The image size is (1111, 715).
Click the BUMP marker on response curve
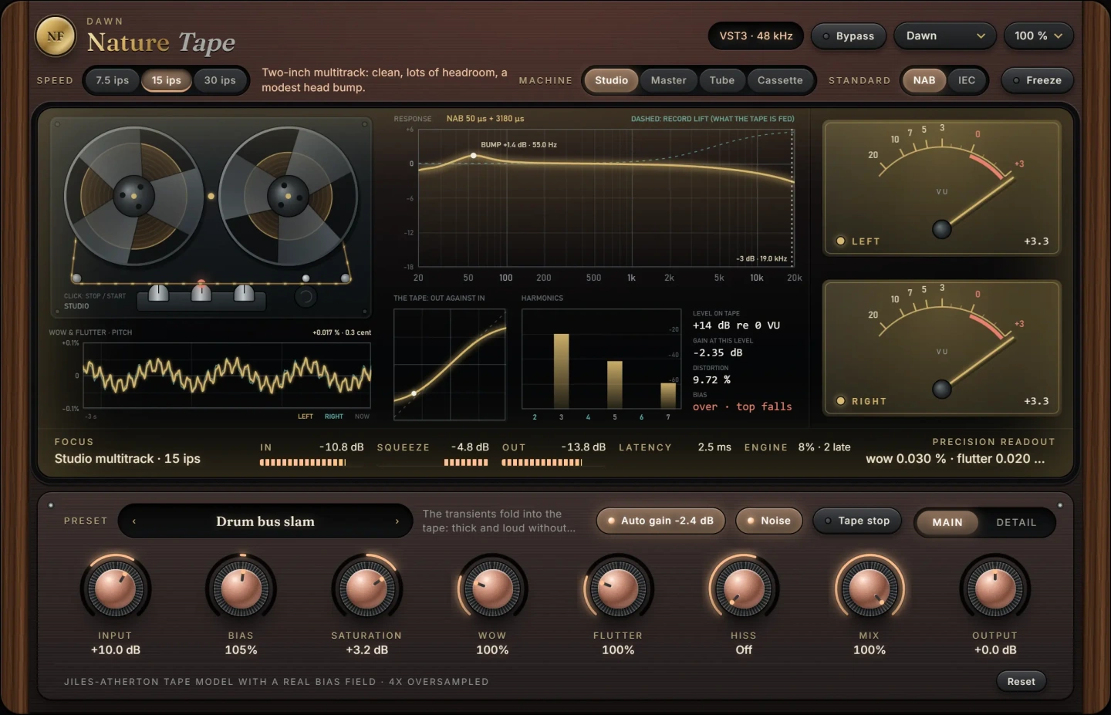(474, 156)
